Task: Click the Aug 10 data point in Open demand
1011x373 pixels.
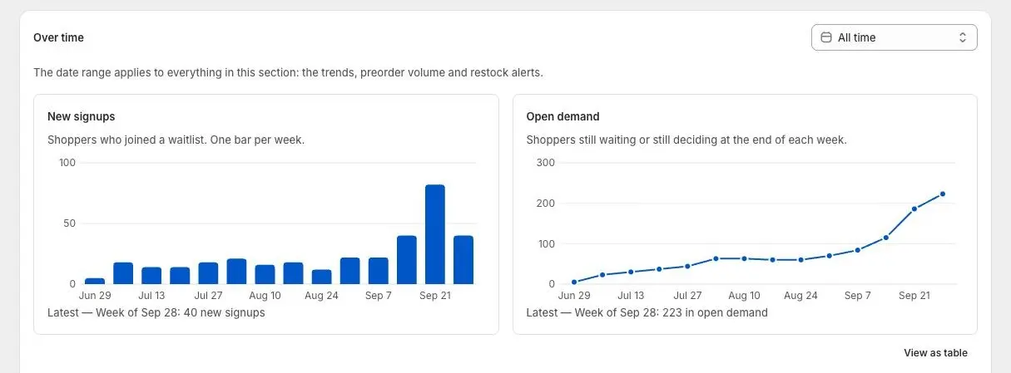Action: [744, 258]
